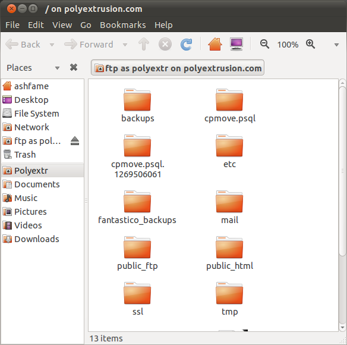
Task: Zoom out with the magnifier minus icon
Action: pos(264,44)
